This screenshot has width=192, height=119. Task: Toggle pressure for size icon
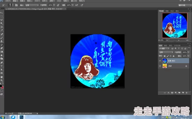82,5
